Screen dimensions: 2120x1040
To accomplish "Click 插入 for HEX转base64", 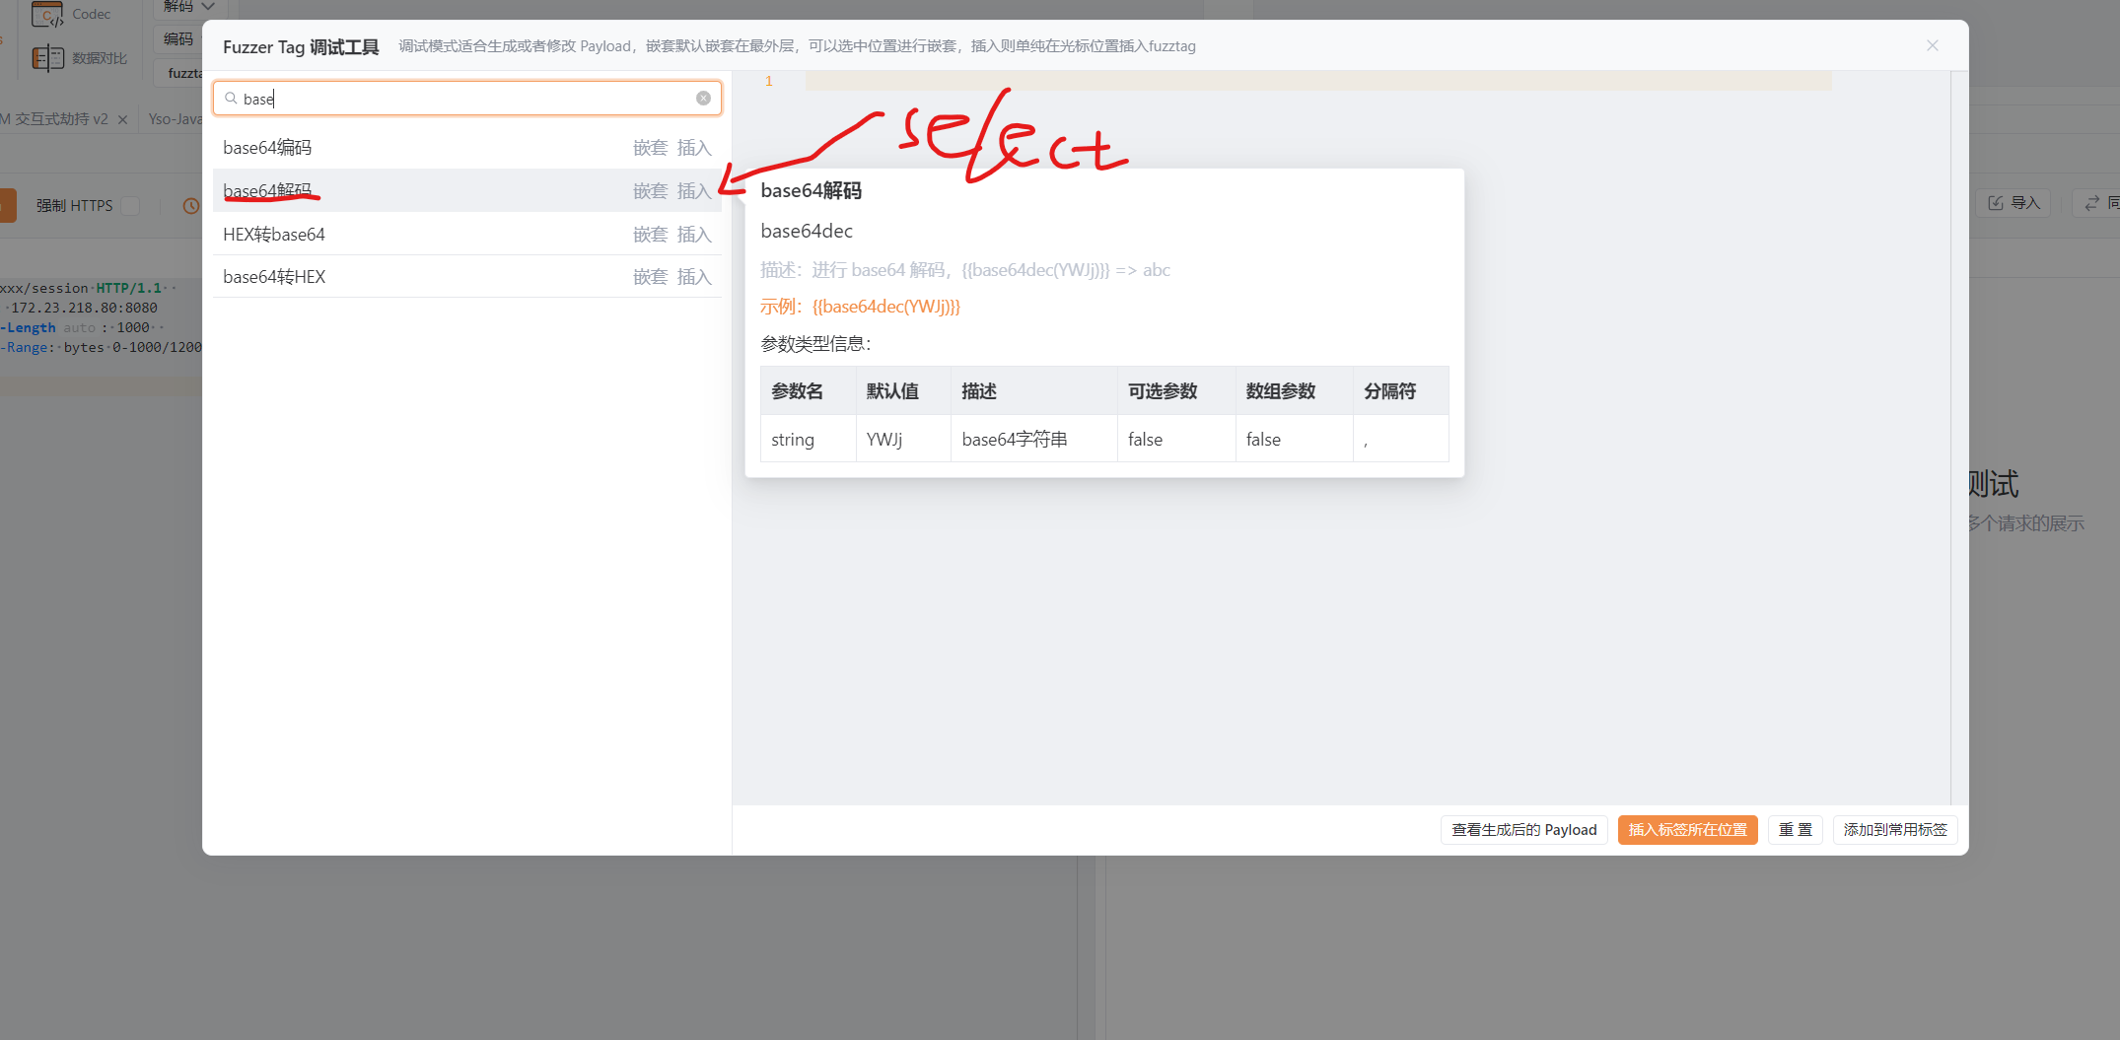I will (x=694, y=235).
